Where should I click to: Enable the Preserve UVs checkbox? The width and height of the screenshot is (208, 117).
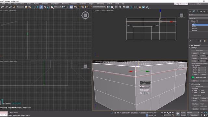(193, 96)
